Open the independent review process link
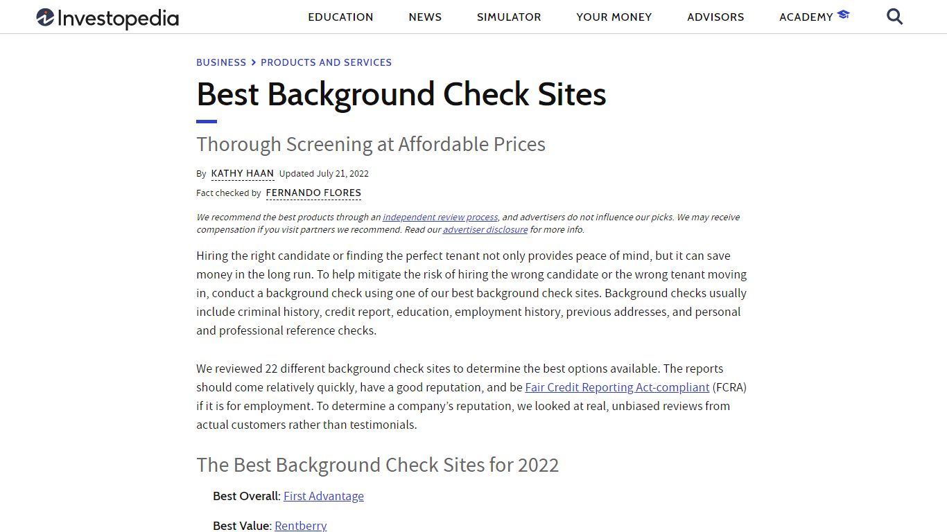This screenshot has height=532, width=947. tap(440, 217)
